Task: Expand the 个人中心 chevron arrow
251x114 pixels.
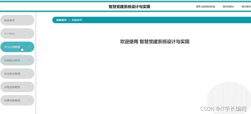Action: pyautogui.click(x=29, y=33)
